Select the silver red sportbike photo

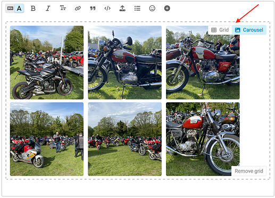click(47, 139)
